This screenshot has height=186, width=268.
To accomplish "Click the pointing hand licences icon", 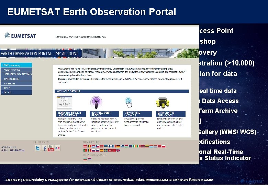I will point(129,102).
